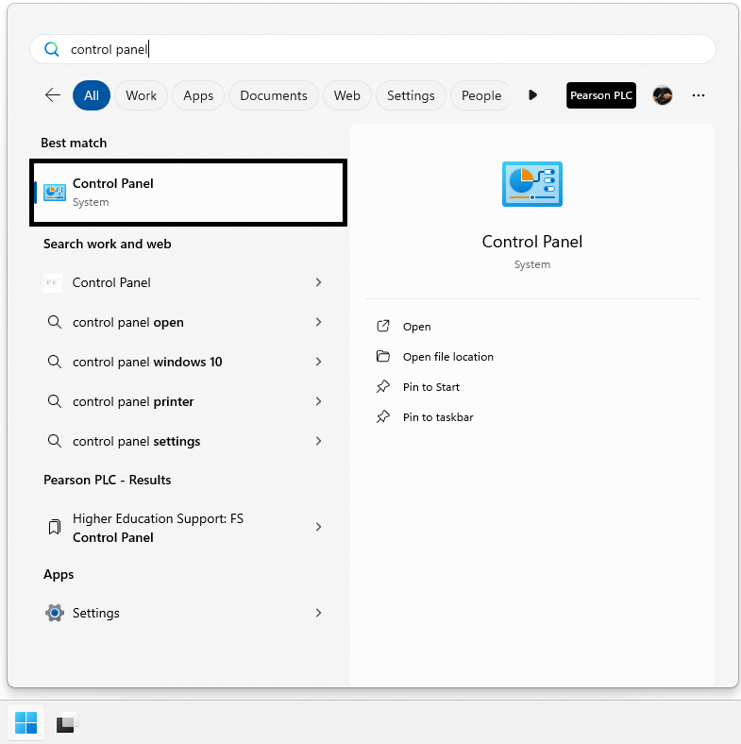
Task: Select Pin to taskbar option
Action: click(x=437, y=417)
